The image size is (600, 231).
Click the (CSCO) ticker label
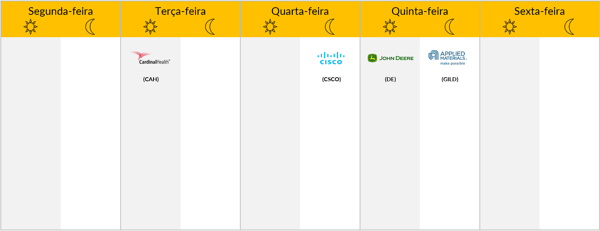[x=331, y=79]
